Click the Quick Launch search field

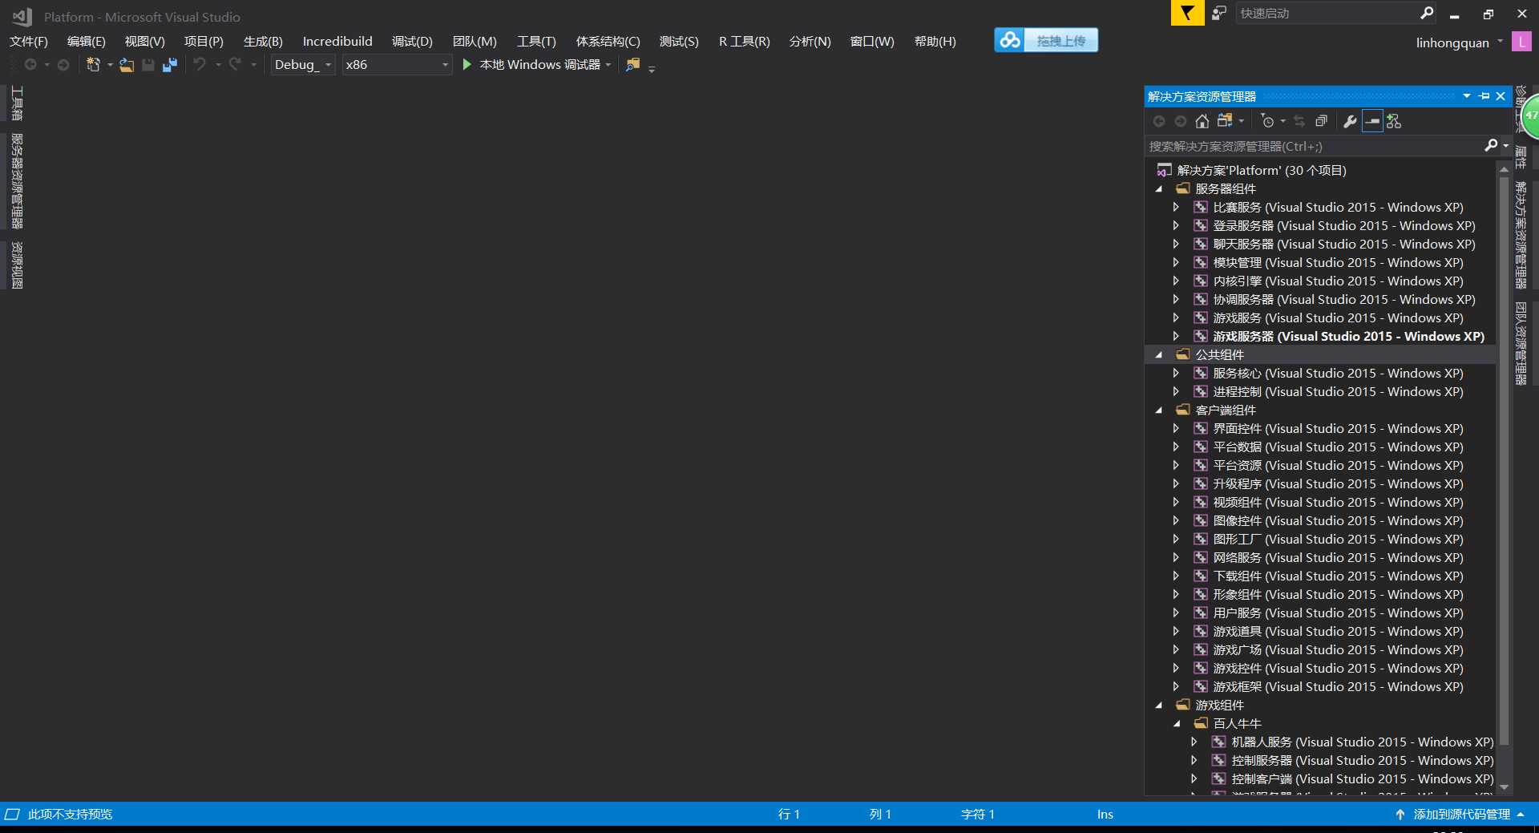pyautogui.click(x=1327, y=13)
